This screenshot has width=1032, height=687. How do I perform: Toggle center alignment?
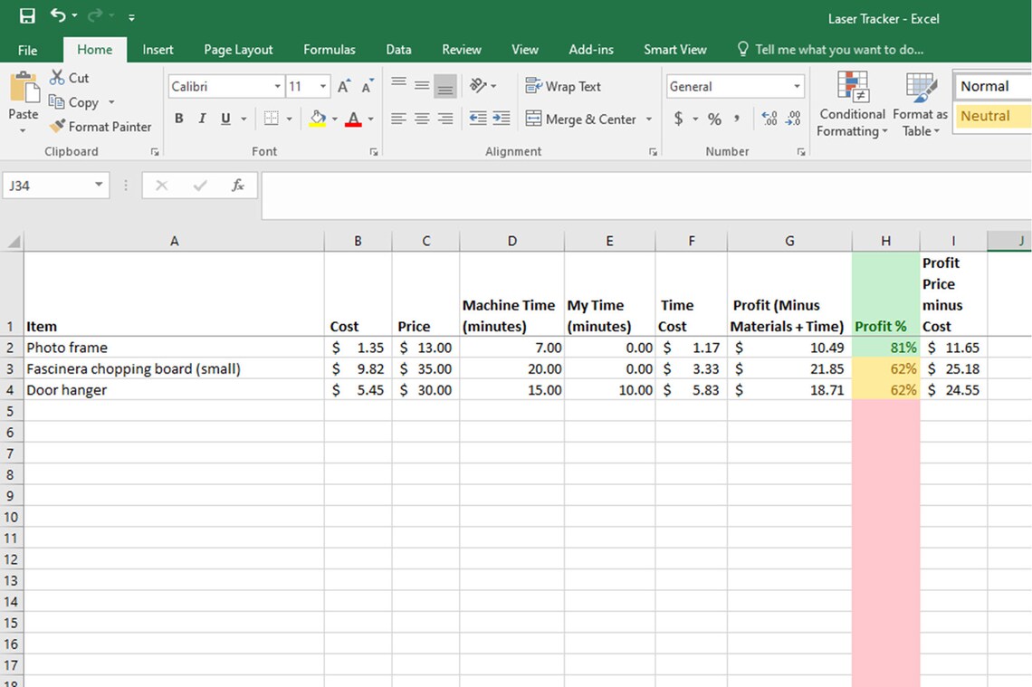pyautogui.click(x=421, y=119)
